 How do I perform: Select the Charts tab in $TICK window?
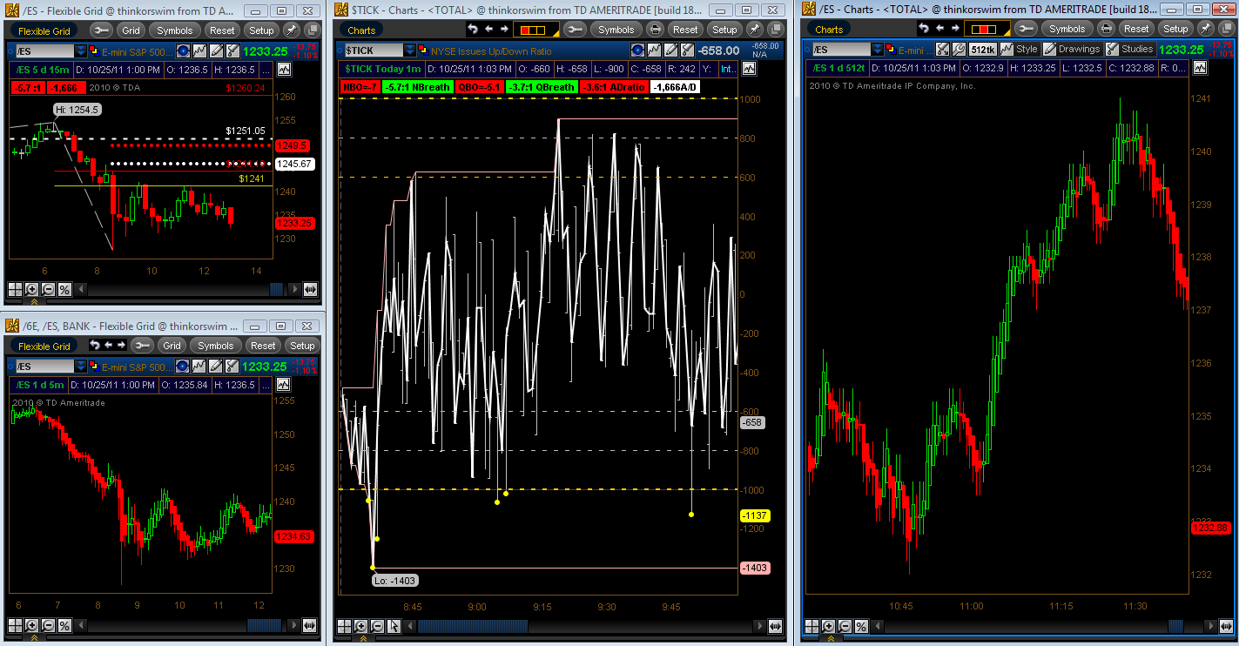point(361,30)
